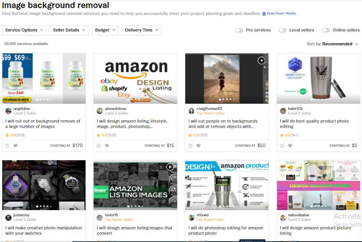Open the amazon Design Listing thumbnail image
The width and height of the screenshot is (362, 242).
[x=135, y=78]
